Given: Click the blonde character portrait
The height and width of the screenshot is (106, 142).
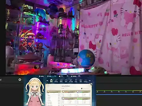Looking at the screenshot, I should (x=35, y=92).
